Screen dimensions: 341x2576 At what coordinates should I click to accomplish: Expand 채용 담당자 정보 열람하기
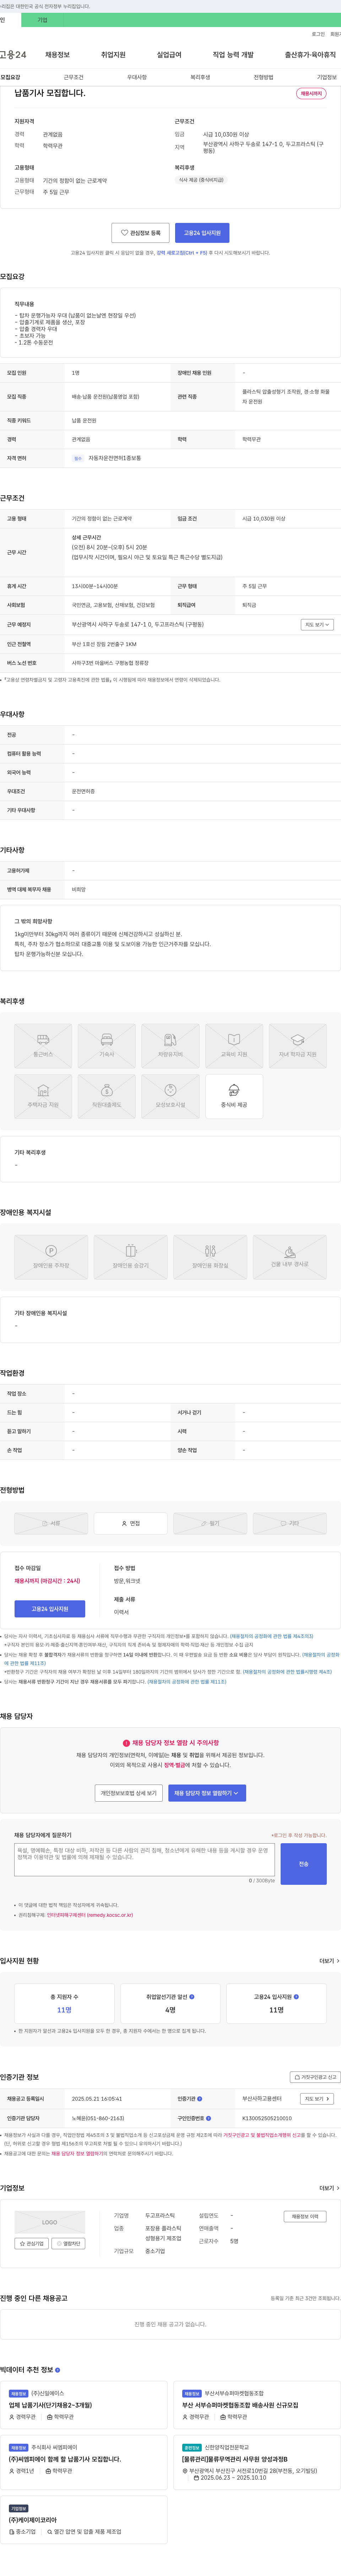(x=207, y=1793)
